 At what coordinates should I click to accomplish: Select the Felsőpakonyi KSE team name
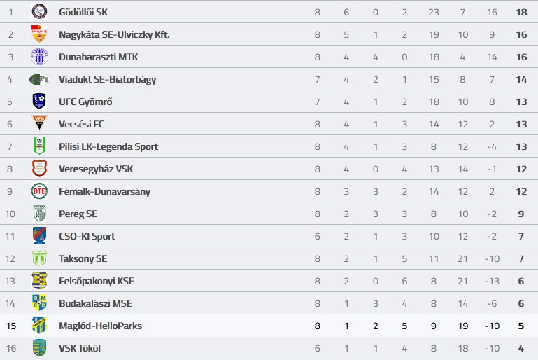(97, 281)
